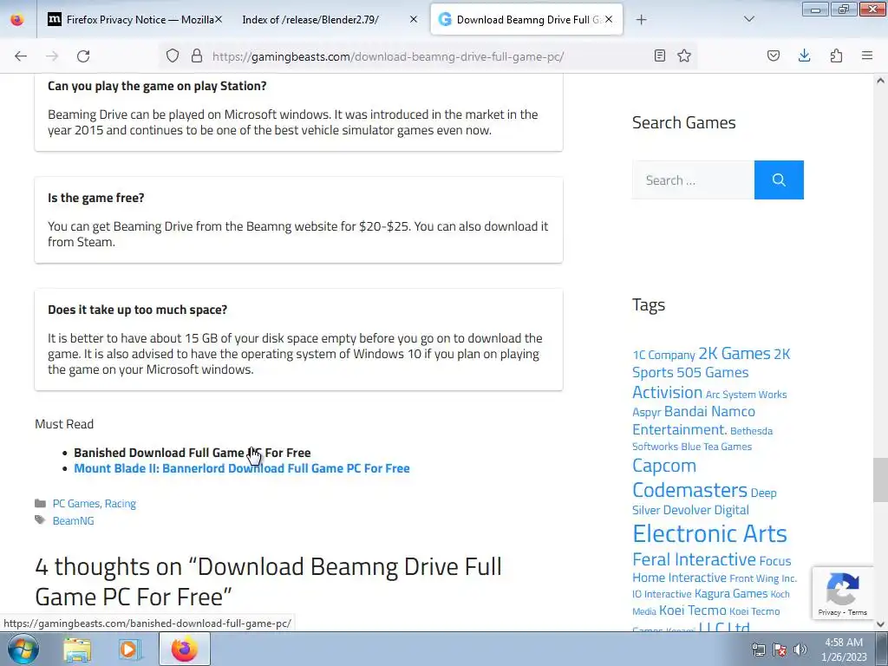The height and width of the screenshot is (666, 888).
Task: Open the Windows Start menu
Action: pyautogui.click(x=23, y=649)
